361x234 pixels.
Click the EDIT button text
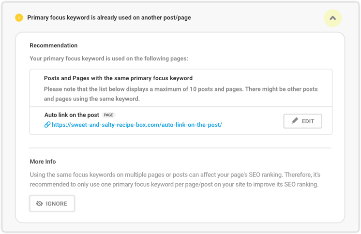tap(308, 121)
